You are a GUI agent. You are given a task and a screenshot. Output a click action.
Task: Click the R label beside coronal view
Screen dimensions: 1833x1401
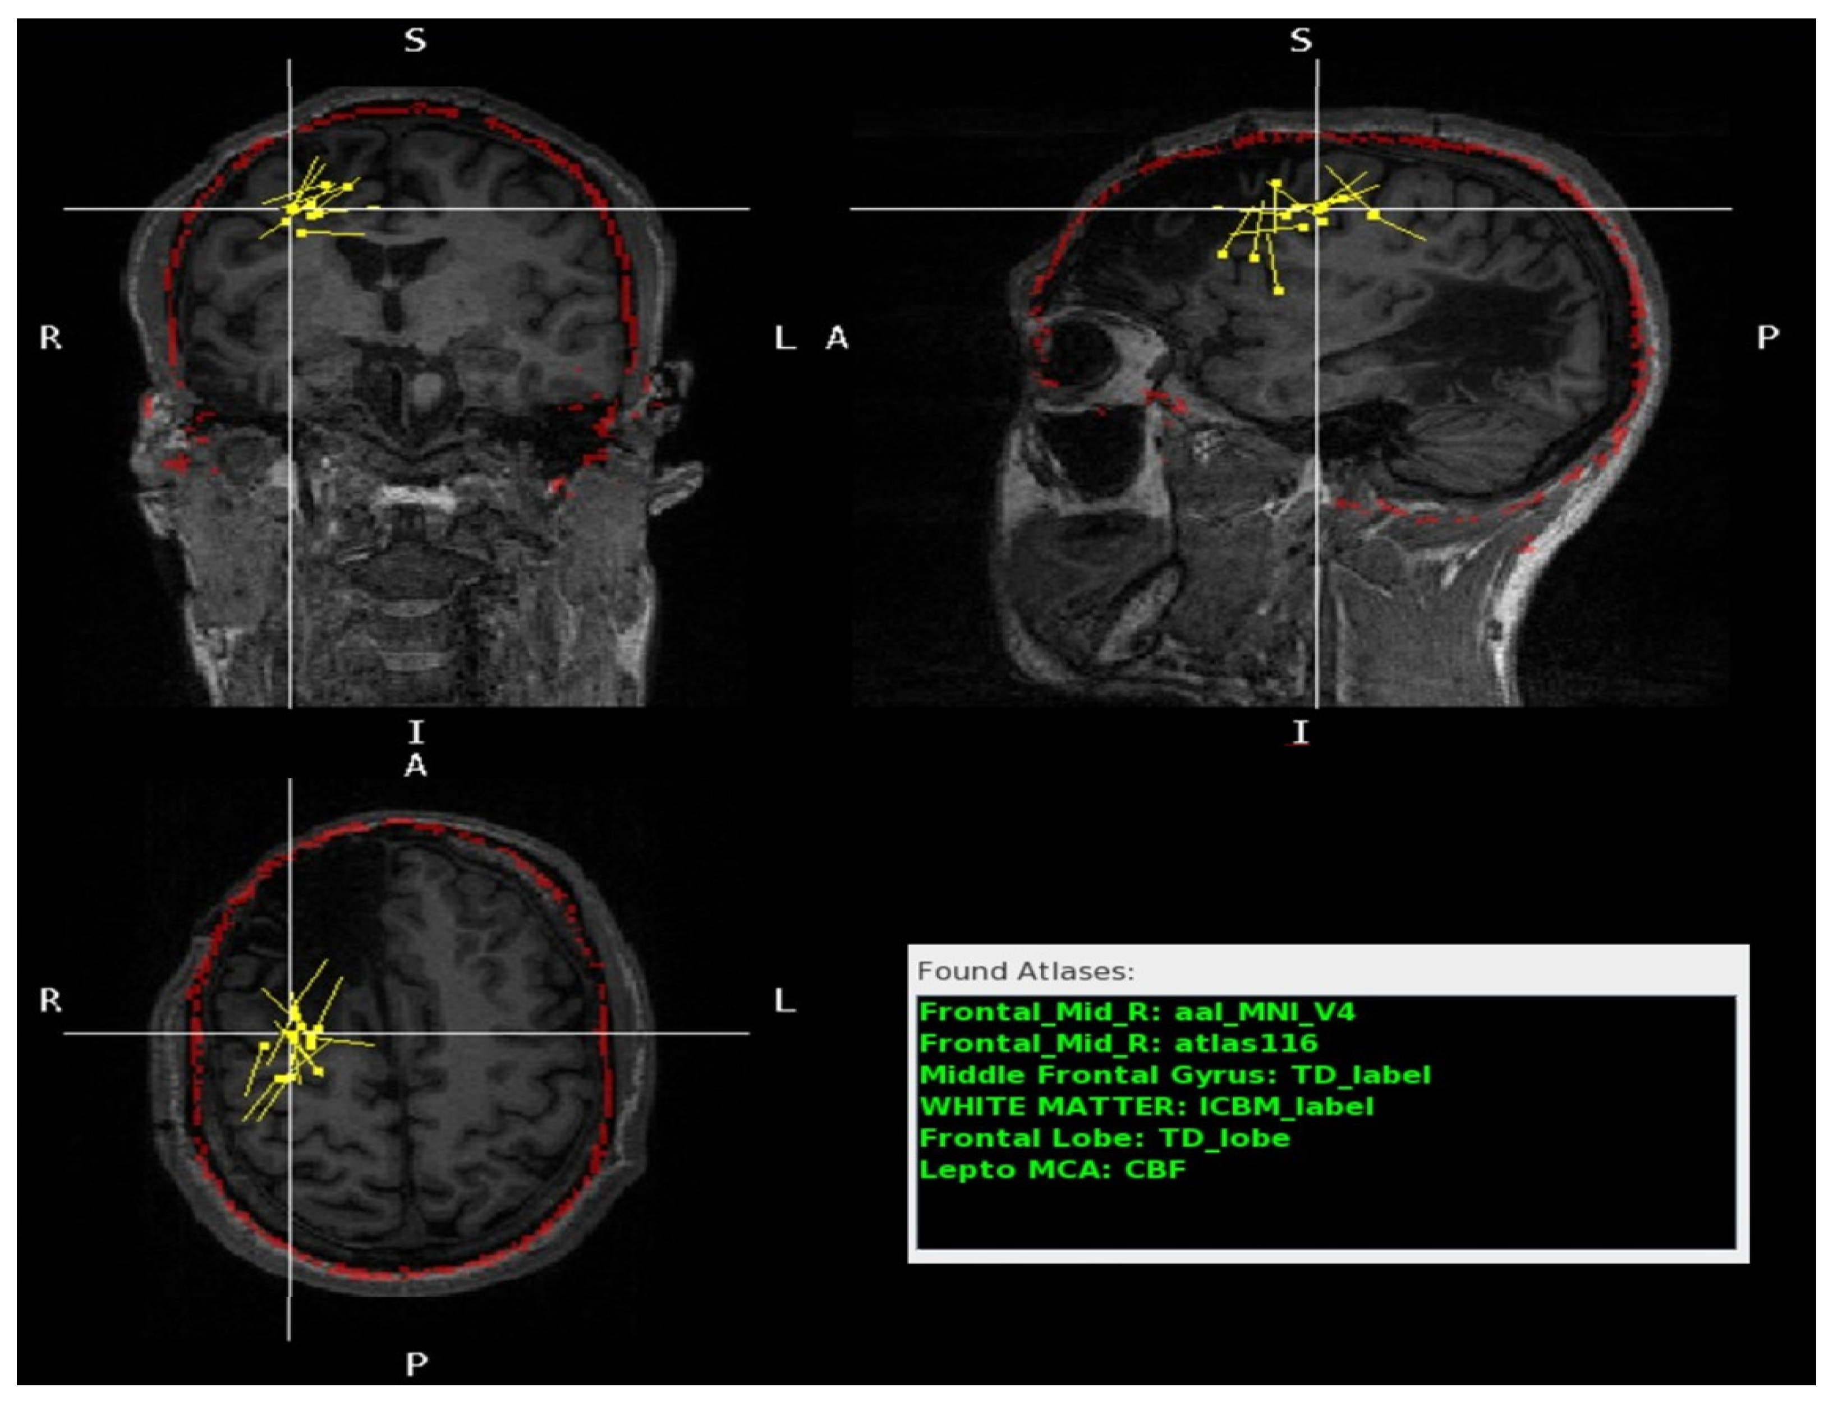51,338
